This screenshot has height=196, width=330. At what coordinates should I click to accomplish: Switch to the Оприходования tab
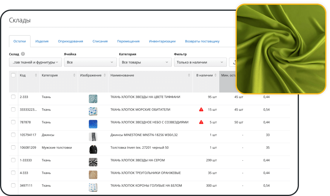[x=71, y=41]
